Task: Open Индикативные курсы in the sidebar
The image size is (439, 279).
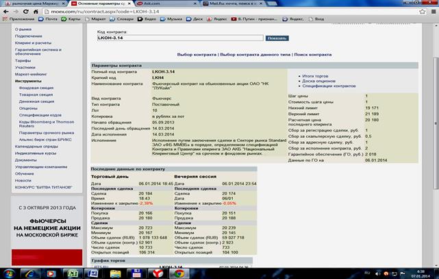Action: (36, 154)
